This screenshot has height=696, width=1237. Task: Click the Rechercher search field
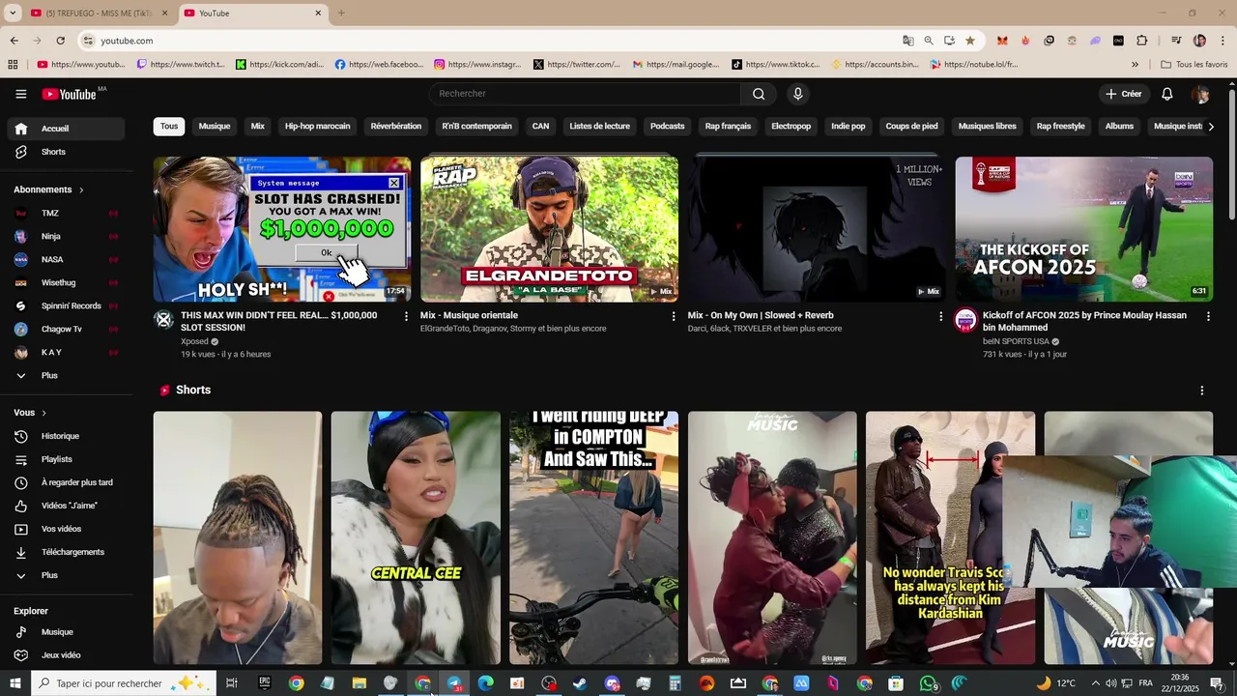[585, 94]
